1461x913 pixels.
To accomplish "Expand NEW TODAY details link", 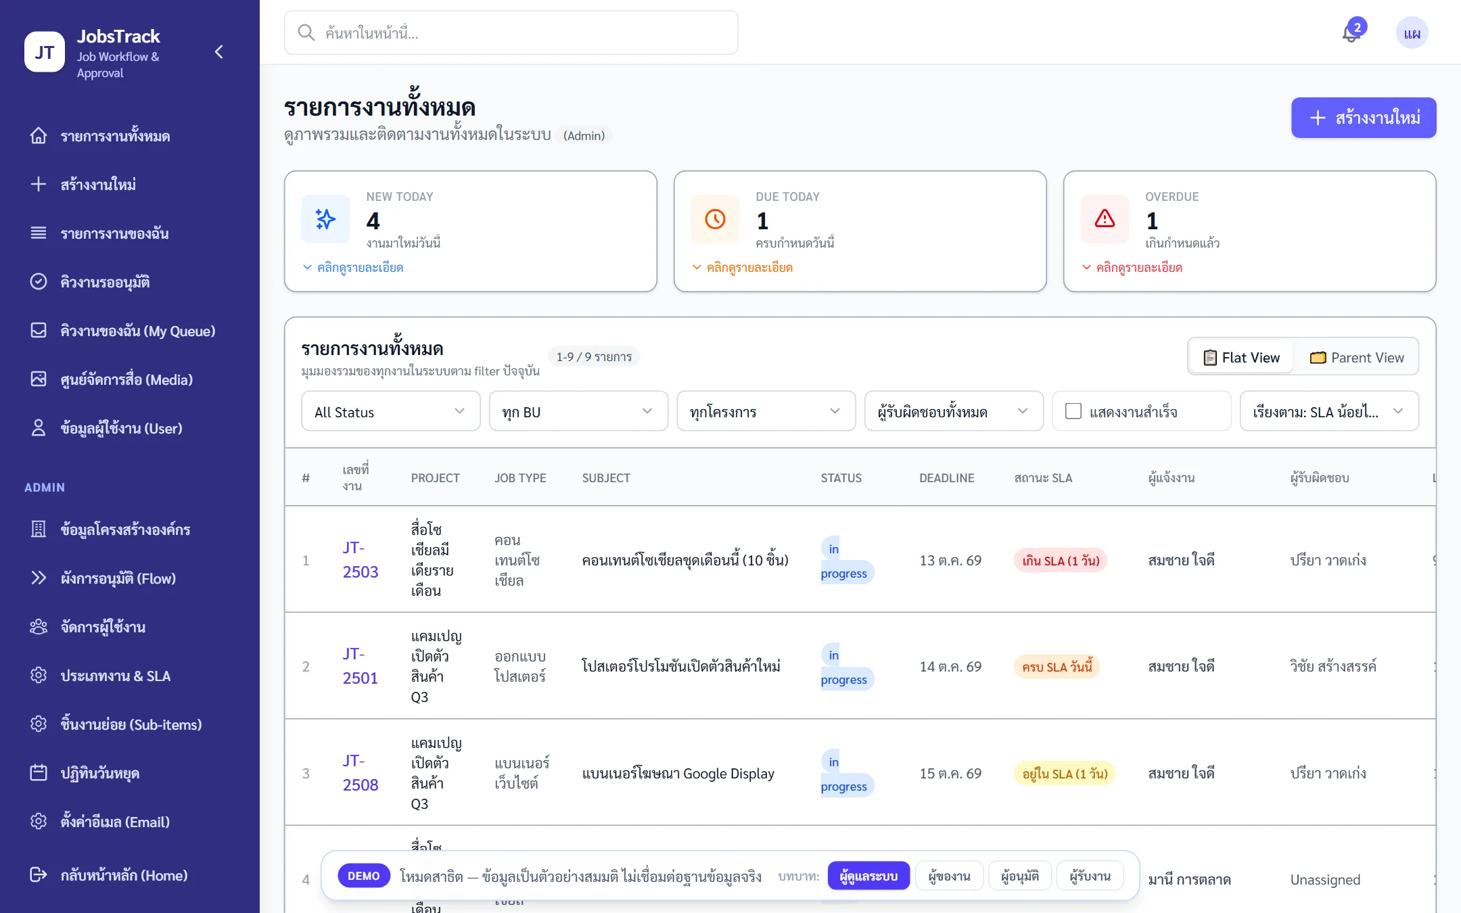I will [x=353, y=268].
